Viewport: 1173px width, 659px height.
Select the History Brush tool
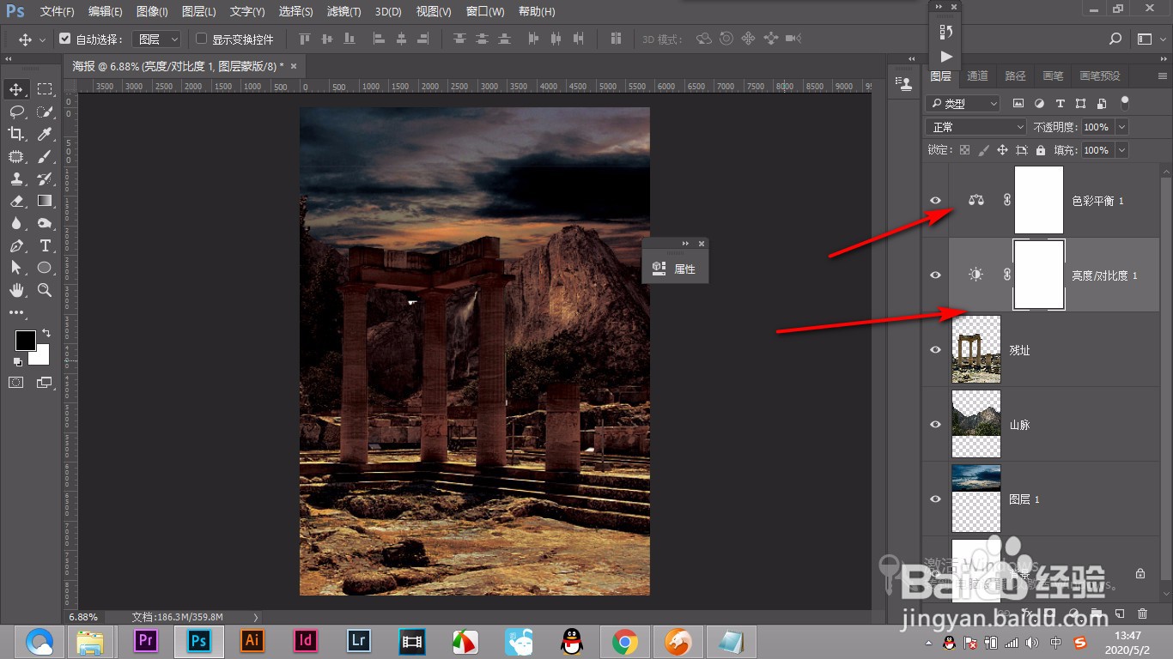[x=45, y=178]
